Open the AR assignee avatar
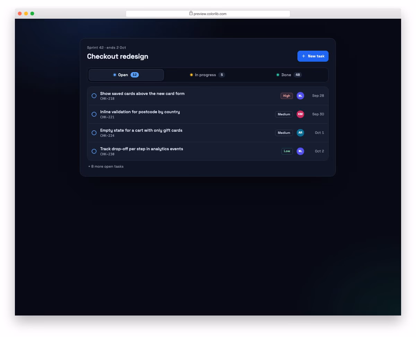Viewport: 416px width, 337px height. click(x=300, y=133)
